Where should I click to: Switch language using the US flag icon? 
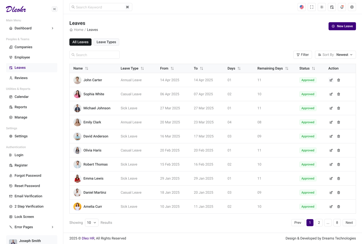(x=301, y=7)
